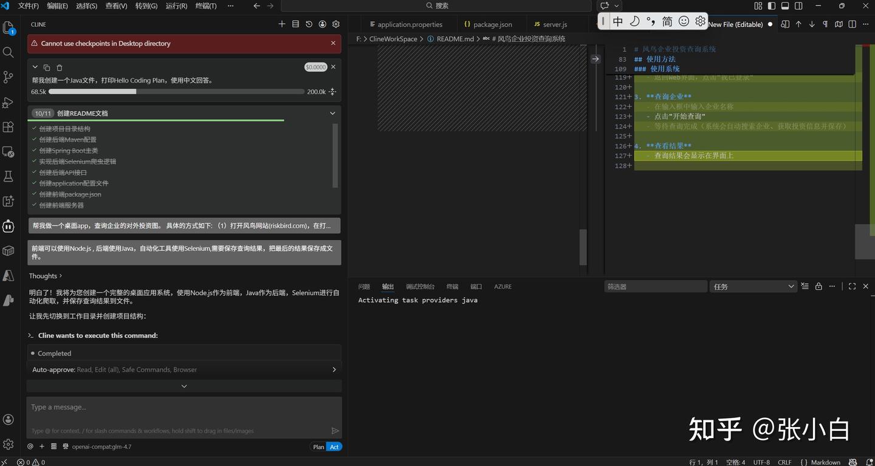This screenshot has width=875, height=466.
Task: Open Cline history clock icon
Action: click(309, 24)
